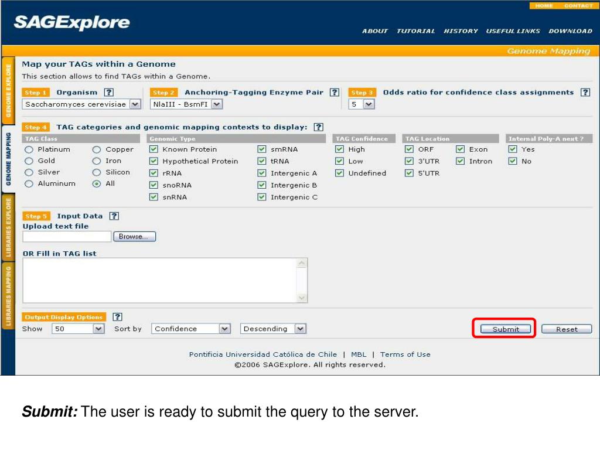This screenshot has height=450, width=600.
Task: Switch to the Libraries Explore side tab
Action: (x=8, y=229)
